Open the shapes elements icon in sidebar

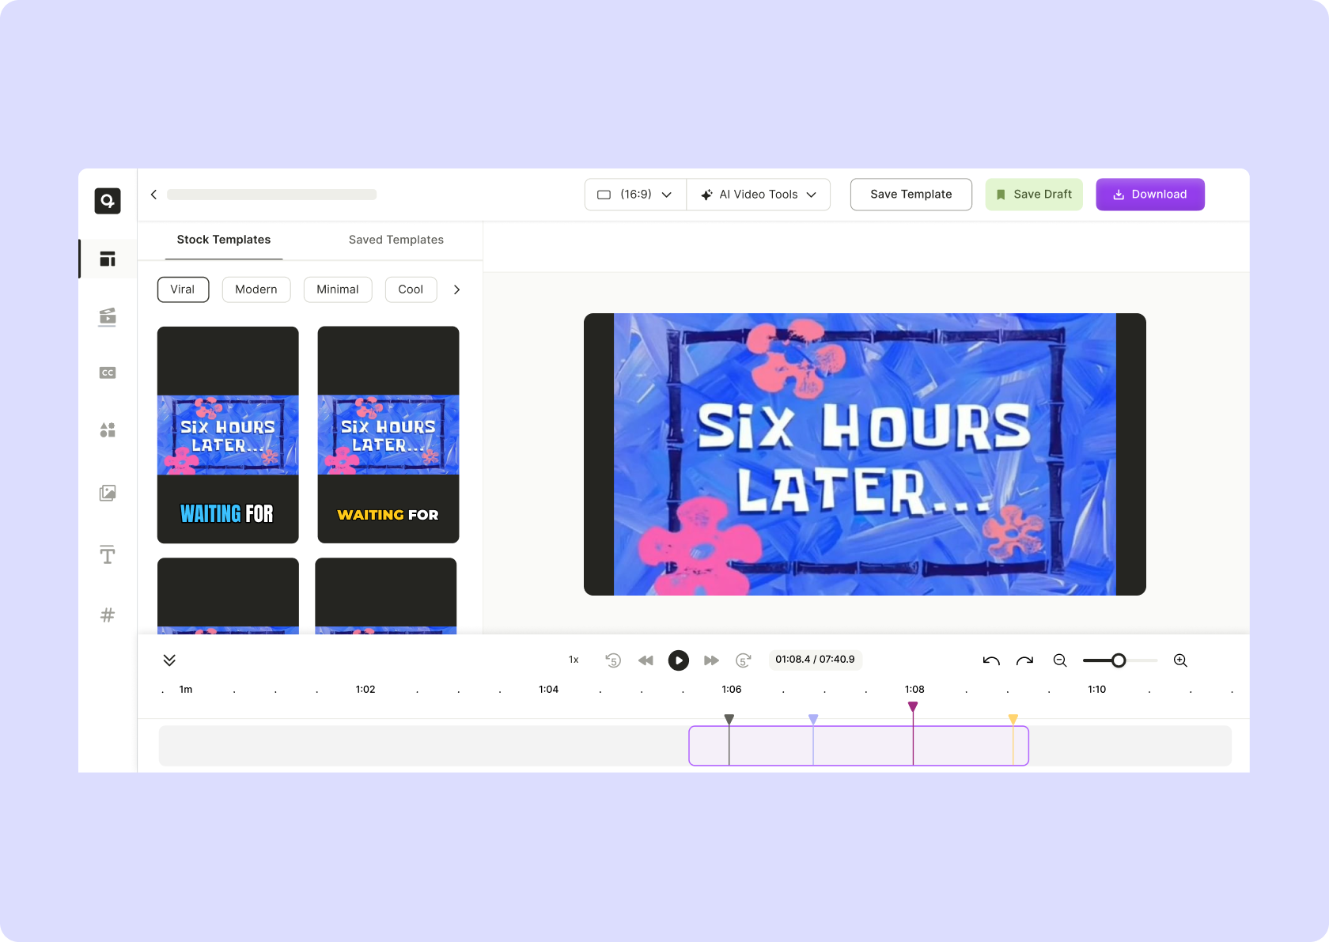pyautogui.click(x=108, y=429)
